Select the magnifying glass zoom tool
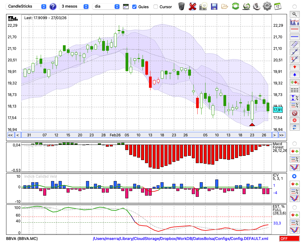This screenshot has height=243, width=304. 295,14
